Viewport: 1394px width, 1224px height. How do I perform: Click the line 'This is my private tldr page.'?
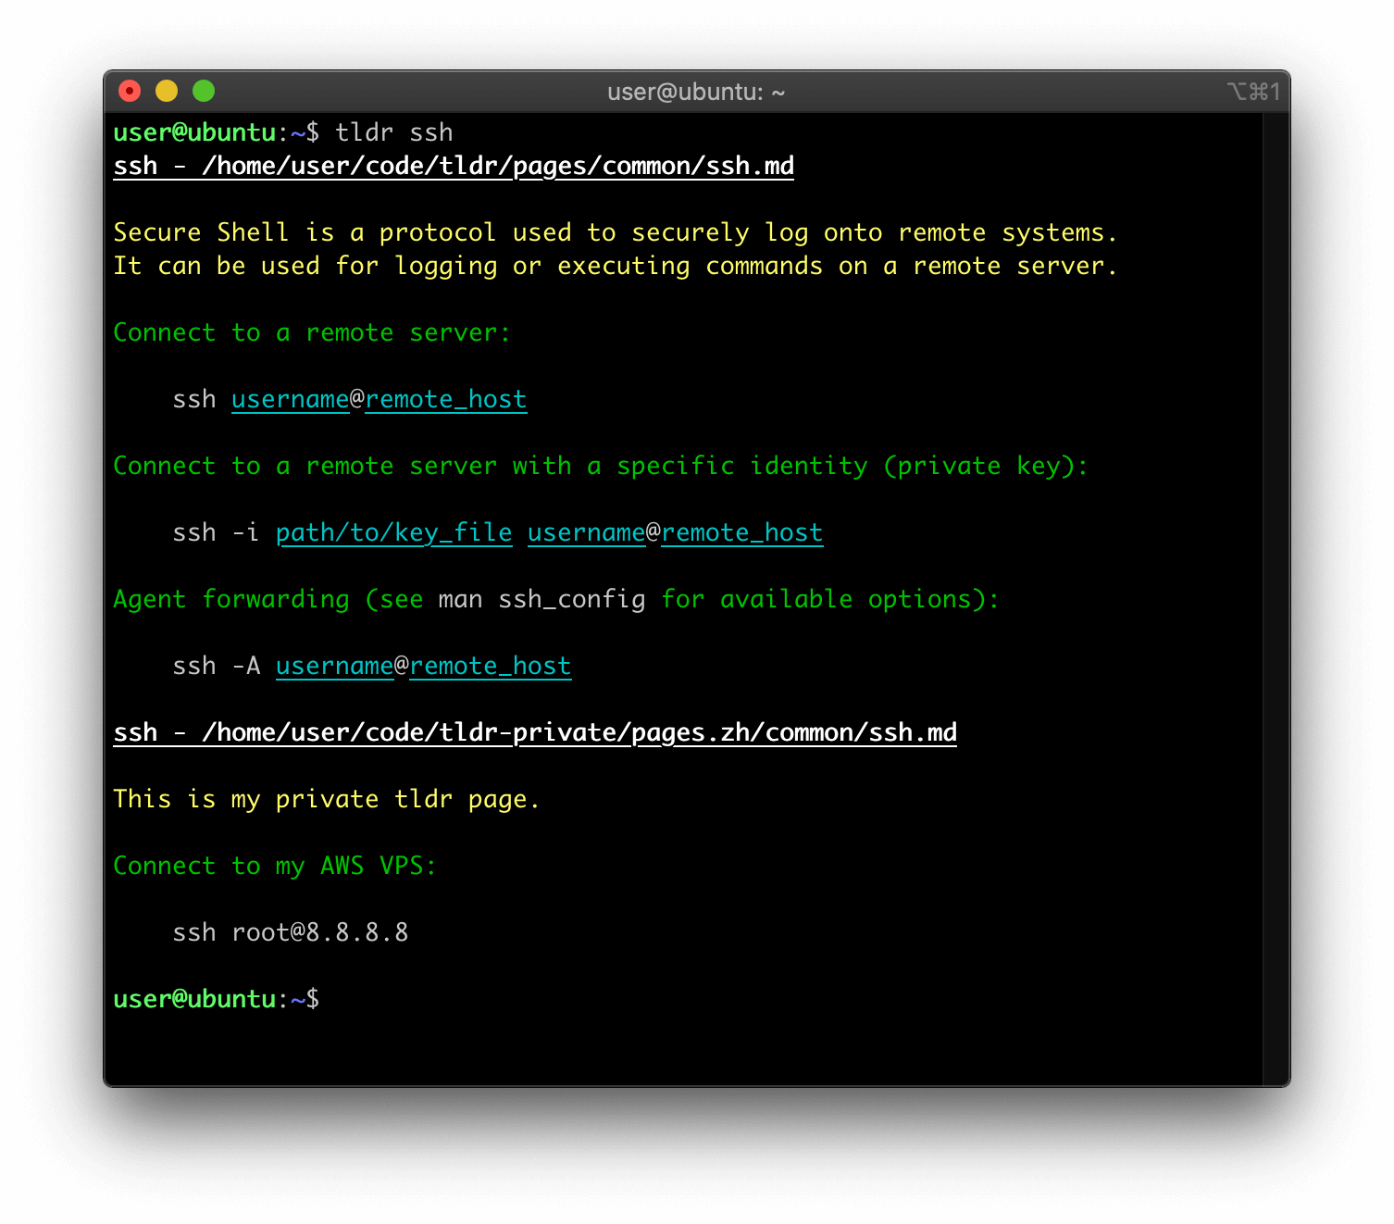327,799
